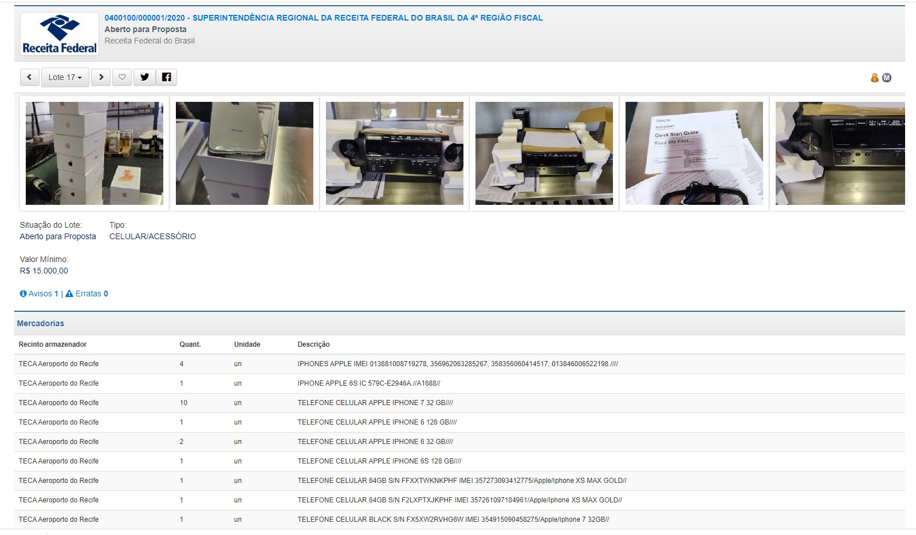Select row with S/N F2LXPTXJKPHF
Screen dimensions: 916x535
tap(459, 500)
